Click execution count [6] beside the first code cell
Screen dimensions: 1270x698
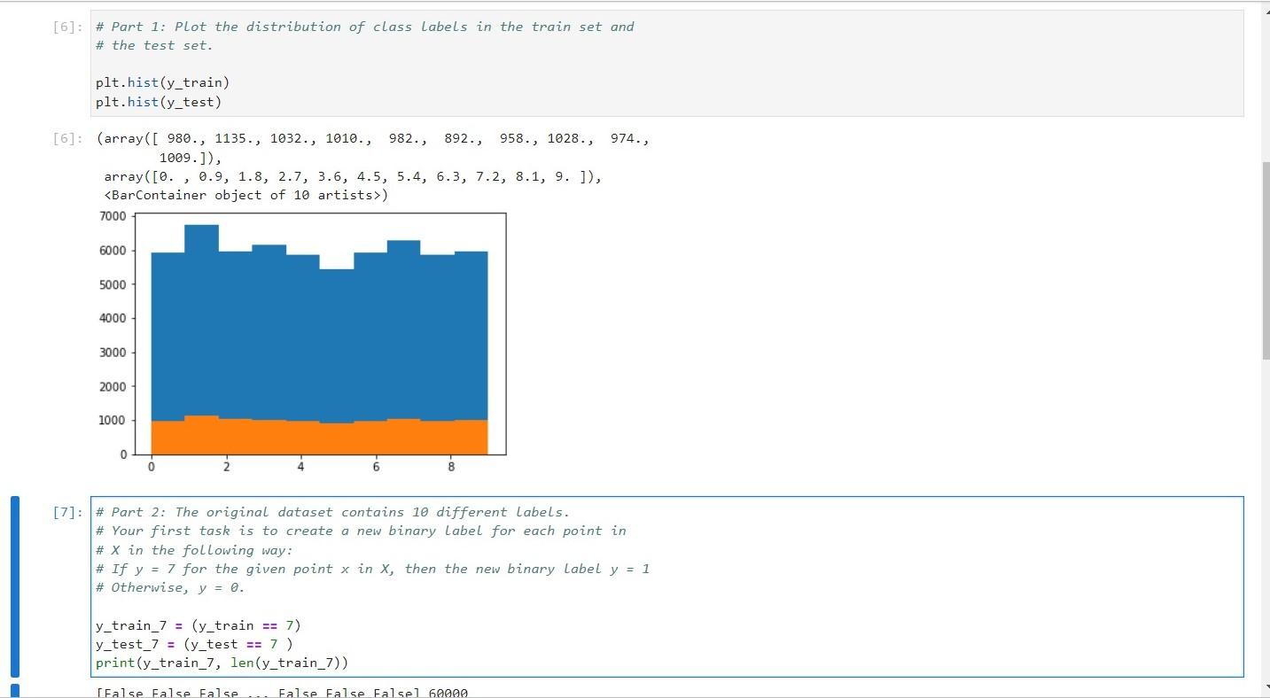point(66,27)
